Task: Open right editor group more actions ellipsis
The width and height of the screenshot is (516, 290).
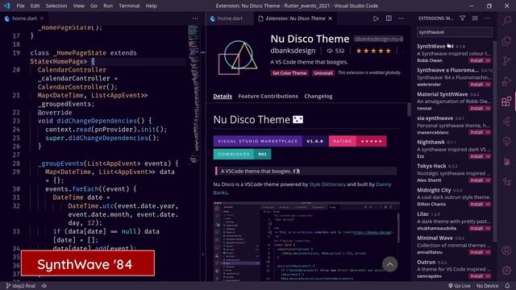Action: pyautogui.click(x=401, y=19)
